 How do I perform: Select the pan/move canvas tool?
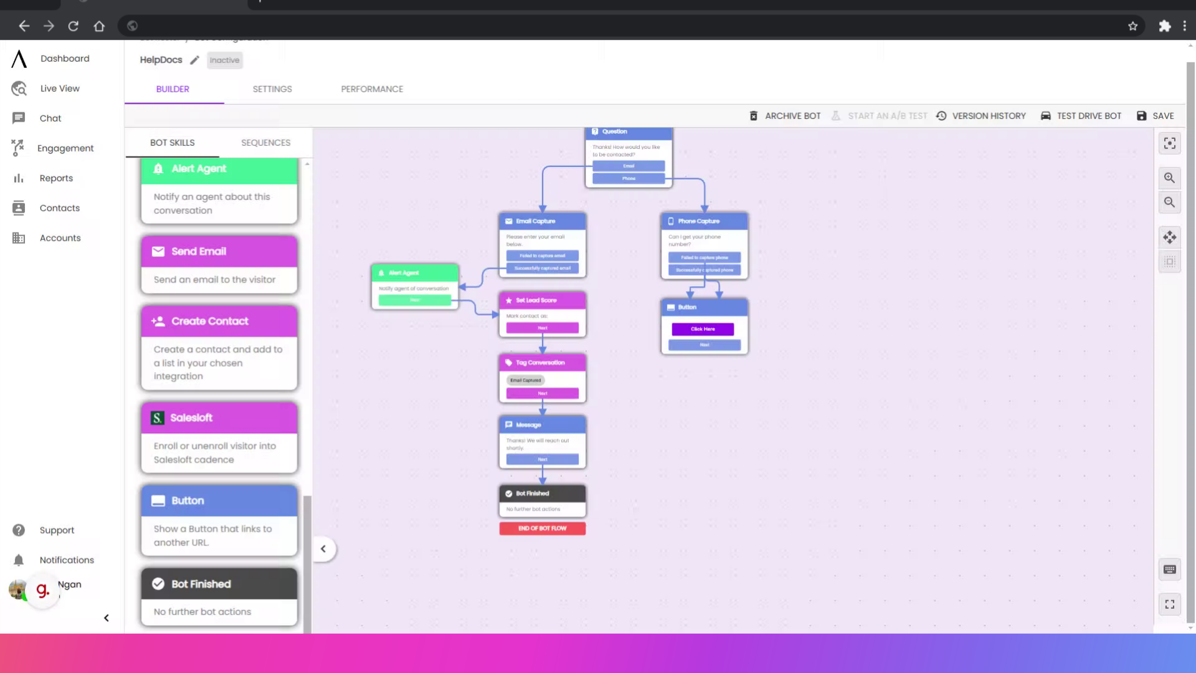pyautogui.click(x=1169, y=237)
